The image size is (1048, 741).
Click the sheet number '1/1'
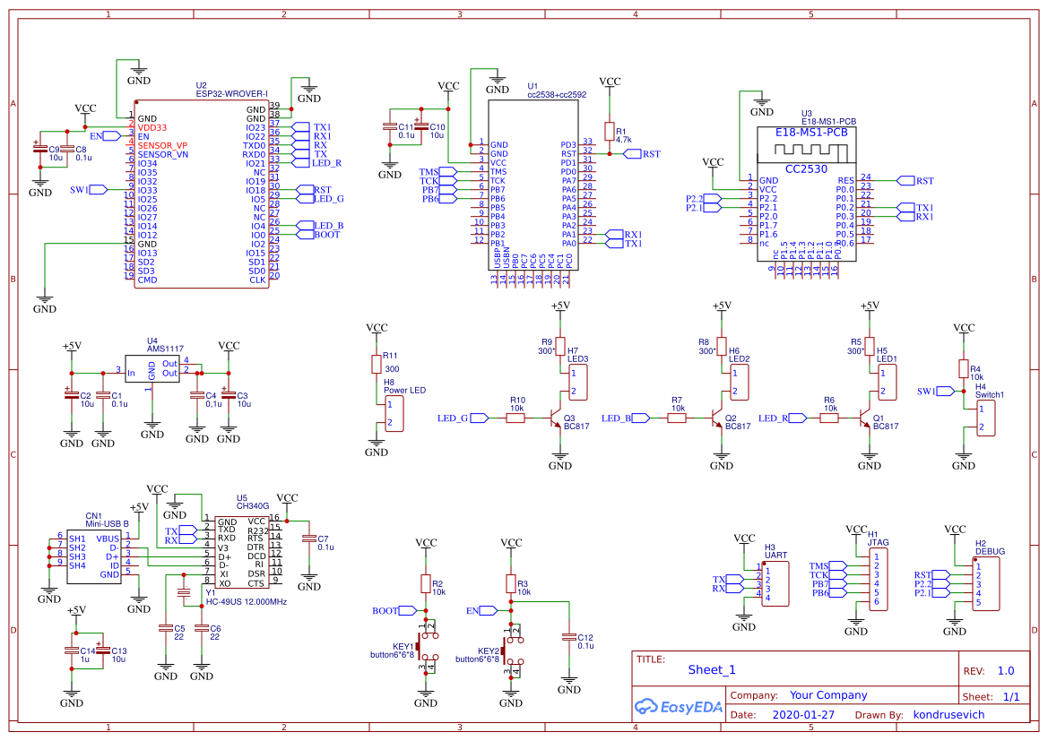[1011, 697]
